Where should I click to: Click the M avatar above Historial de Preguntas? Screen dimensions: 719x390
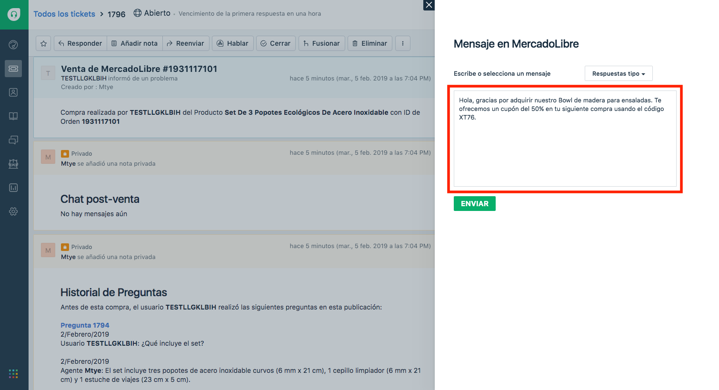click(48, 250)
